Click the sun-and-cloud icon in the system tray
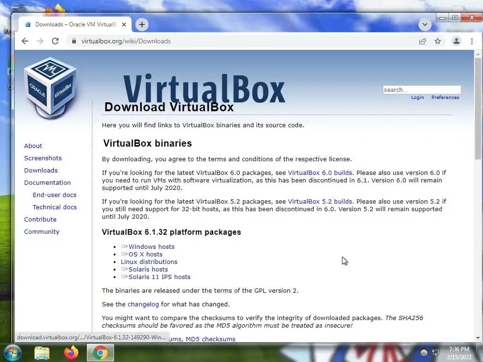 424,353
